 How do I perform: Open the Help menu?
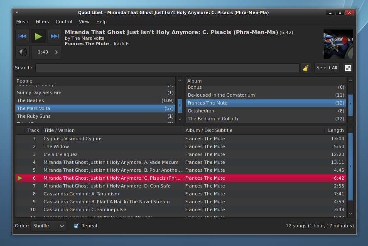coord(101,22)
